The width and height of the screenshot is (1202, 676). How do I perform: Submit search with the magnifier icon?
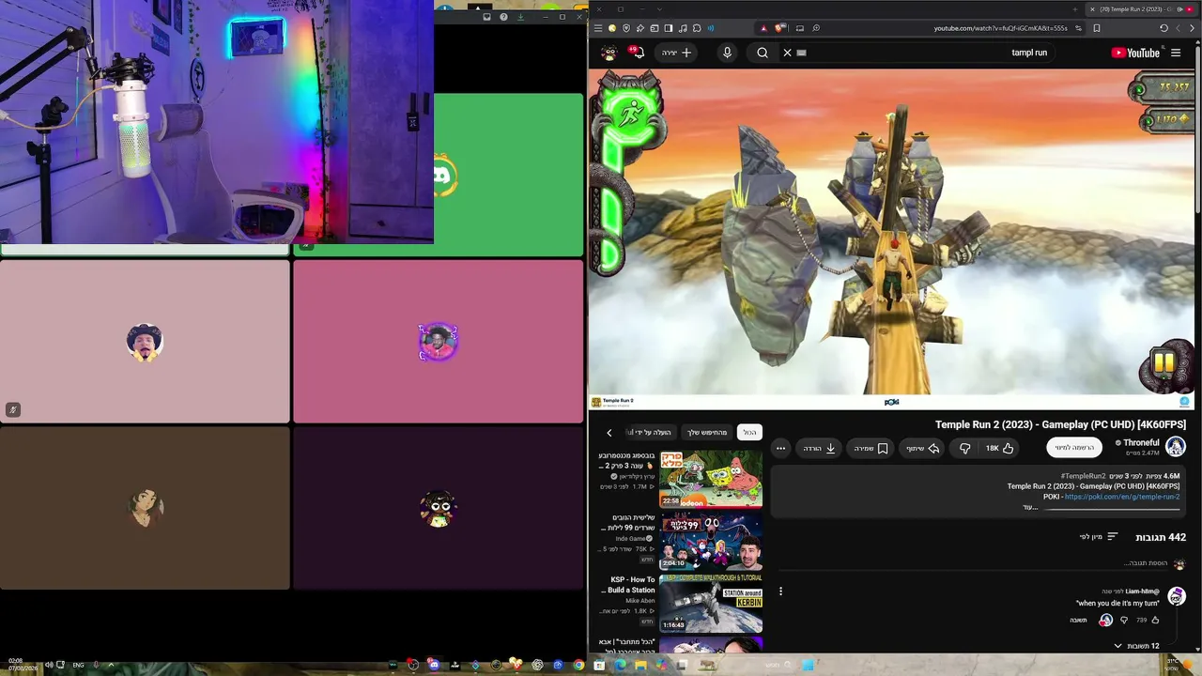pos(763,53)
